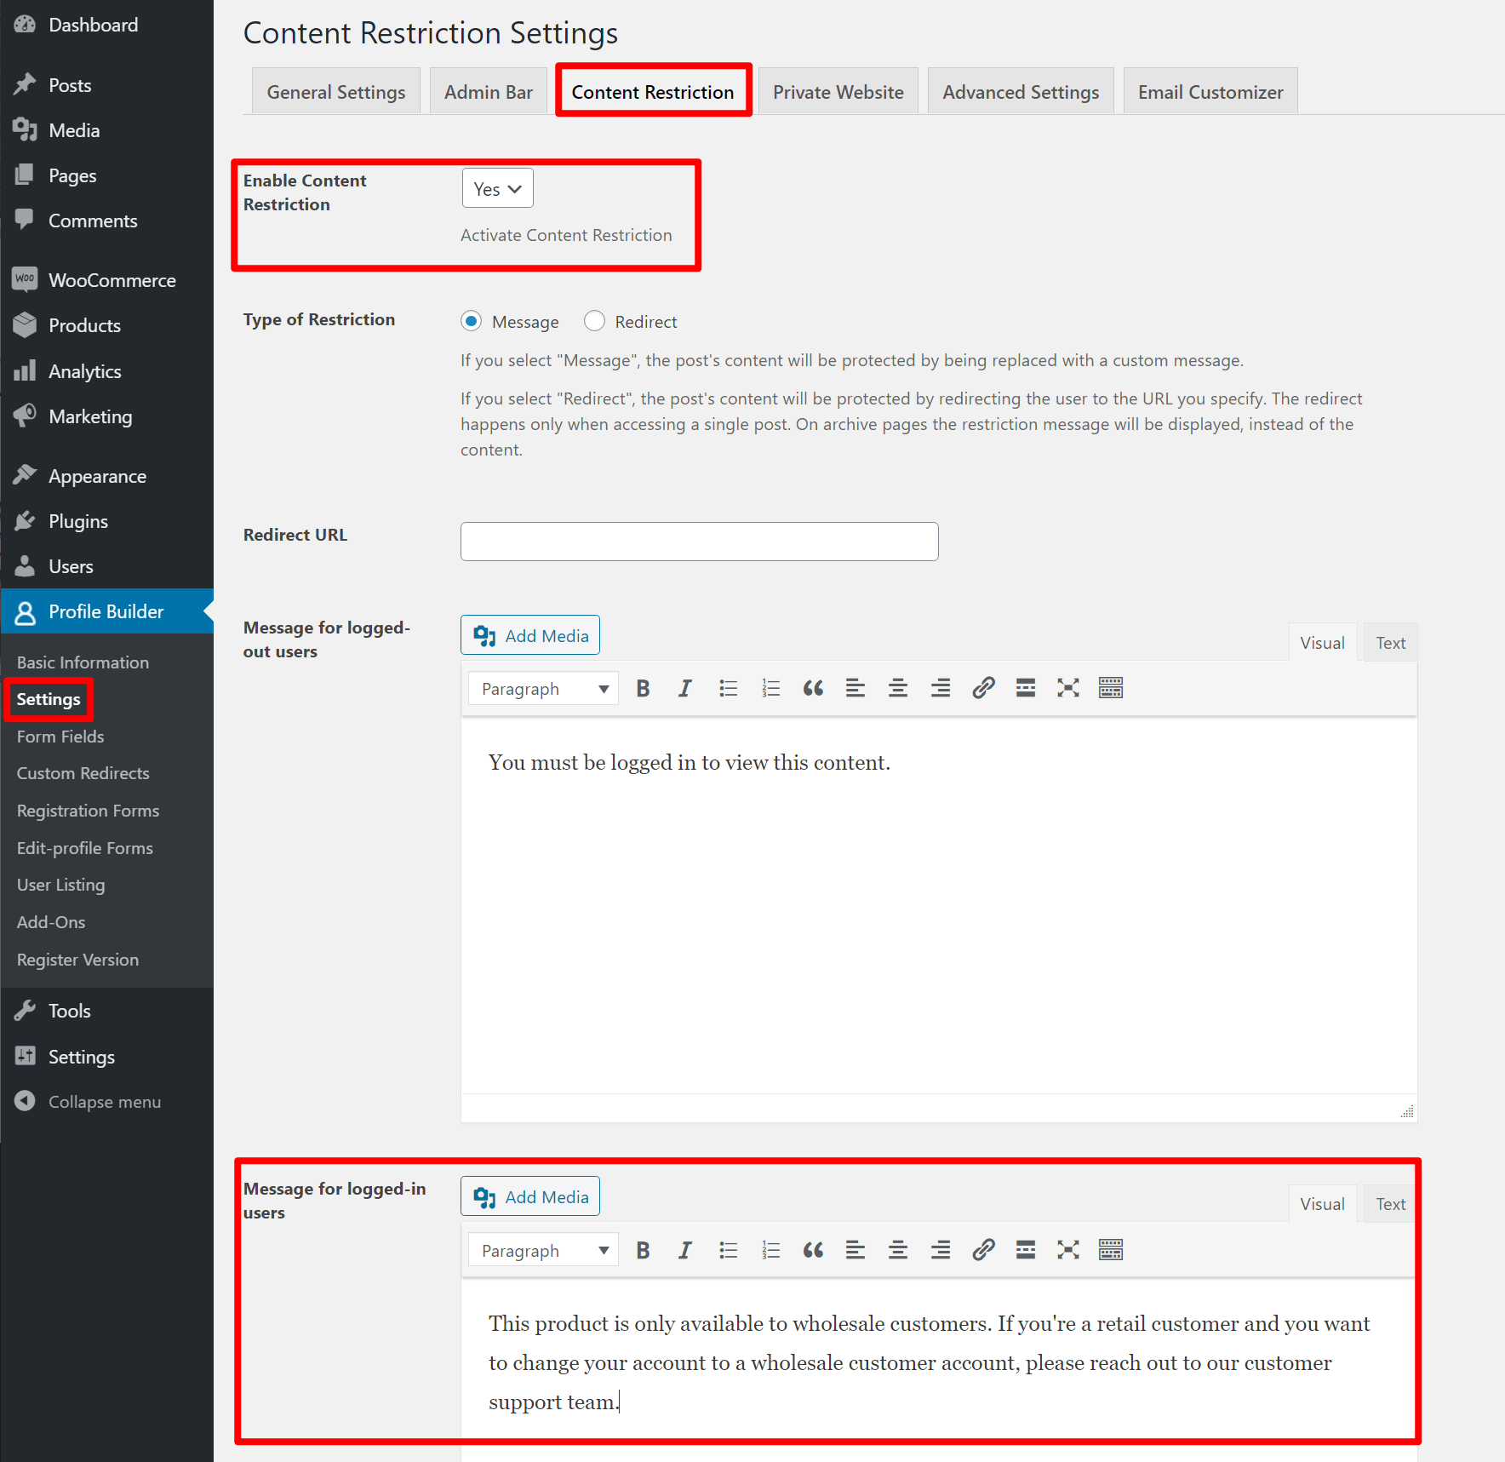Viewport: 1505px width, 1462px height.
Task: Click Add Media for logged-in users message
Action: click(530, 1196)
